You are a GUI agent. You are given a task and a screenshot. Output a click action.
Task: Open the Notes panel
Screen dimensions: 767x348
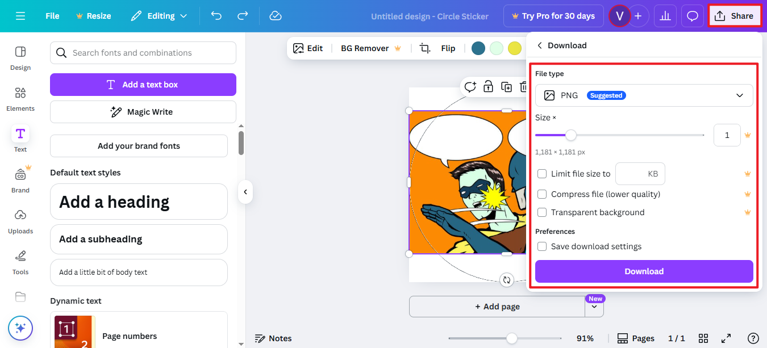click(x=273, y=338)
